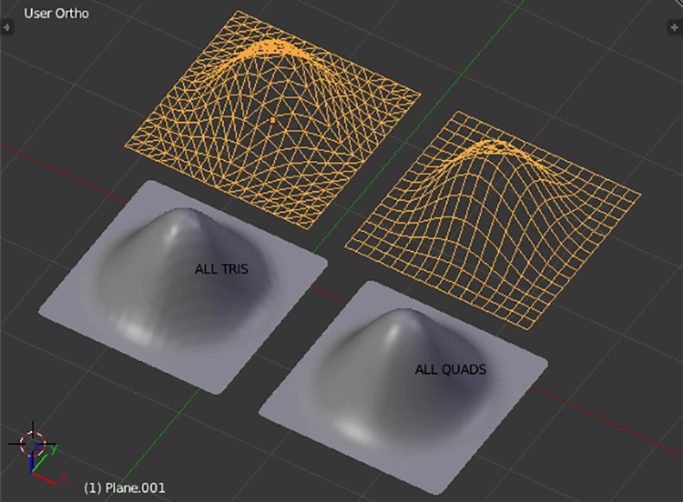The height and width of the screenshot is (502, 683).
Task: Click the "User Ortho" view label
Action: tap(56, 15)
